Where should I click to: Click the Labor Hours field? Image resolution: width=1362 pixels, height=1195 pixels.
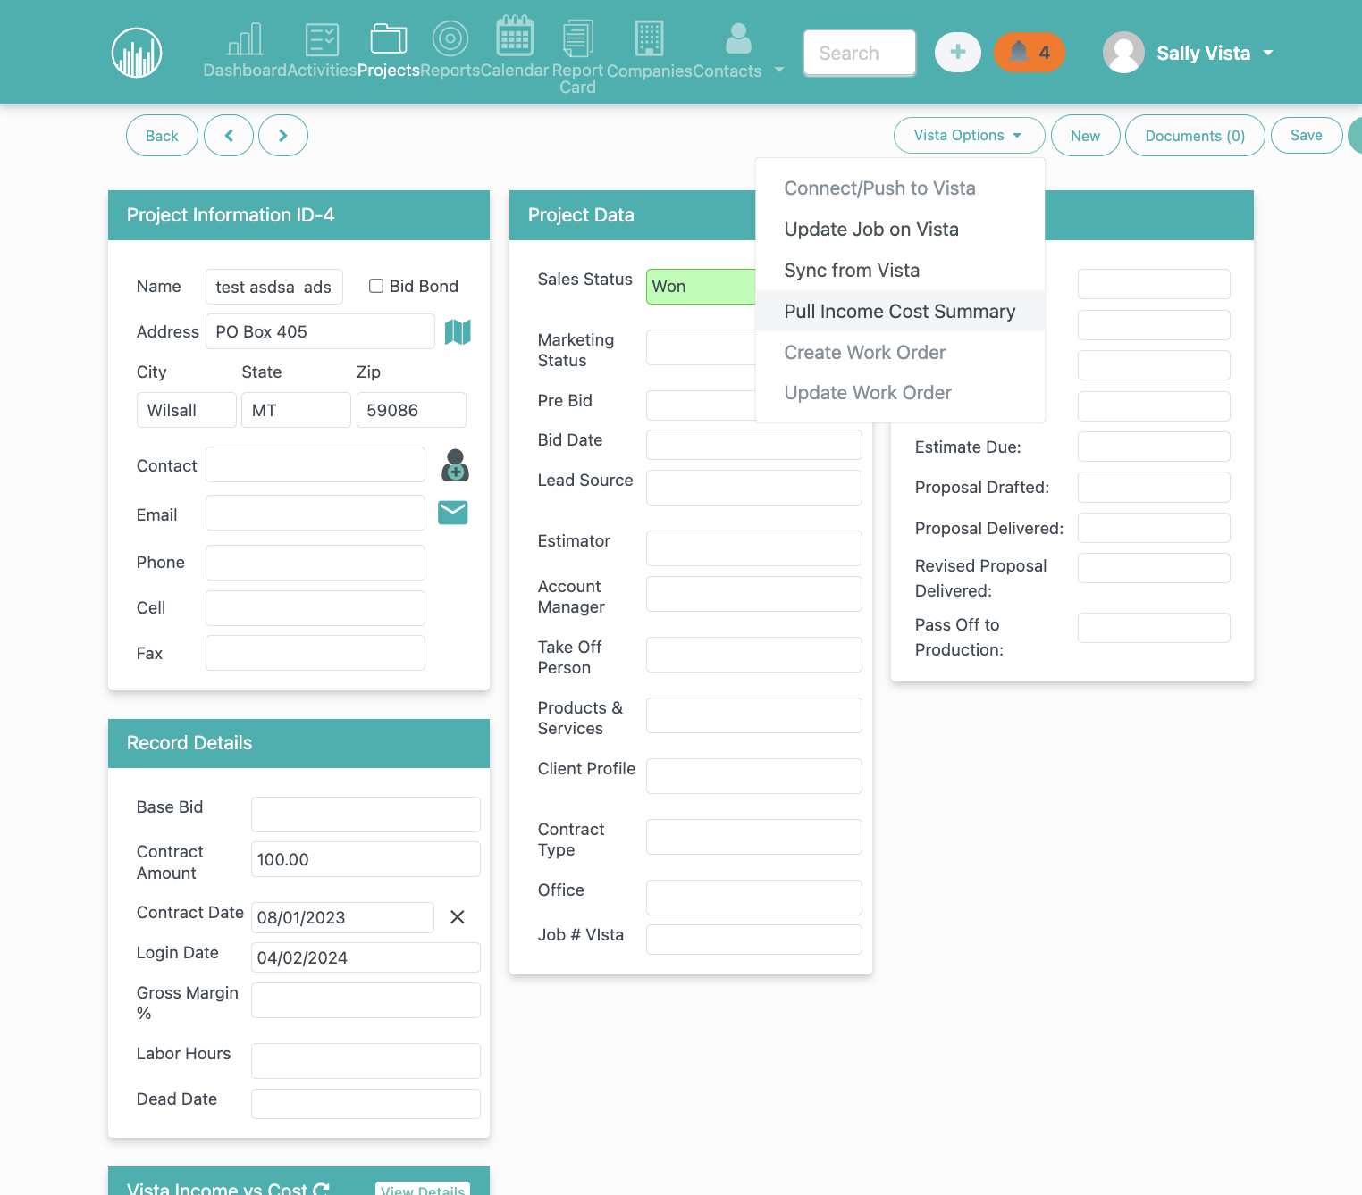point(366,1061)
